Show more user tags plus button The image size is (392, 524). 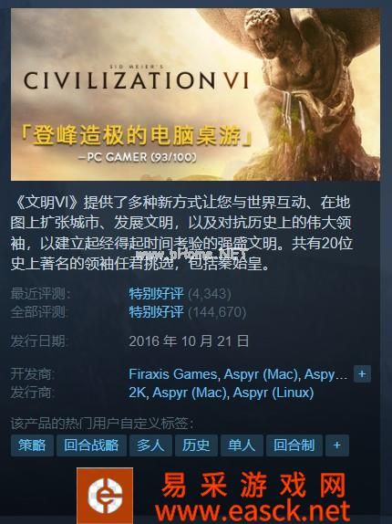[337, 445]
